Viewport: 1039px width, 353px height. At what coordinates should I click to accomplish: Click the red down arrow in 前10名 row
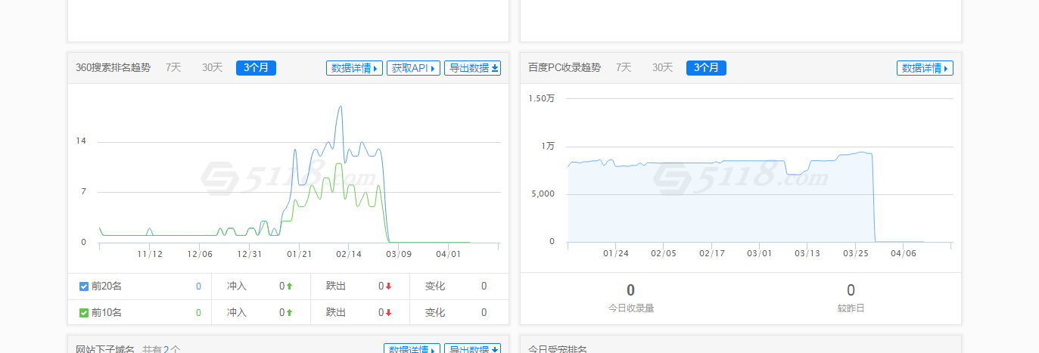pos(388,312)
